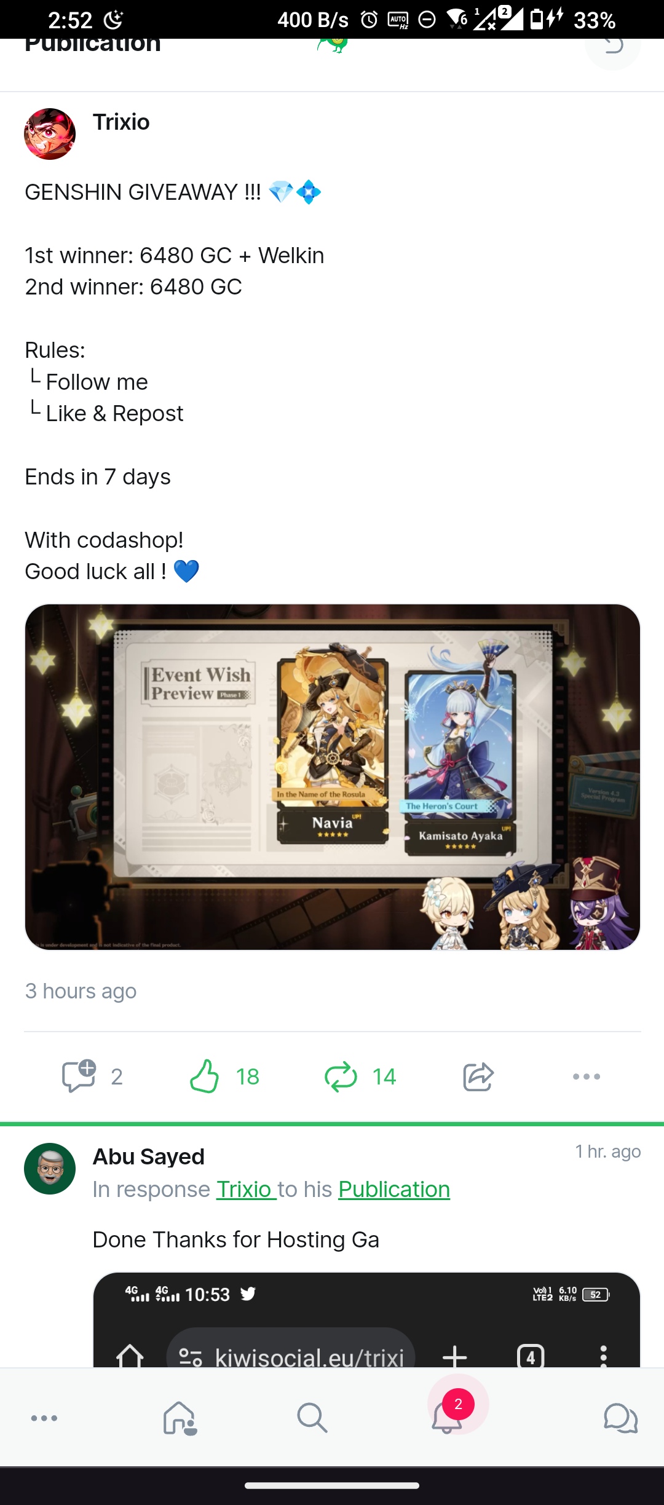Tap the Abu Sayed commenter name
664x1505 pixels.
(149, 1156)
